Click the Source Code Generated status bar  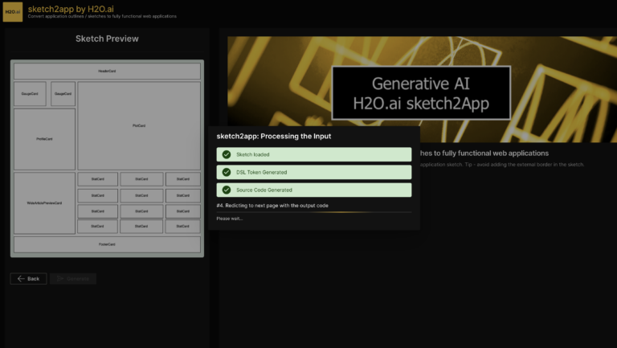point(314,190)
